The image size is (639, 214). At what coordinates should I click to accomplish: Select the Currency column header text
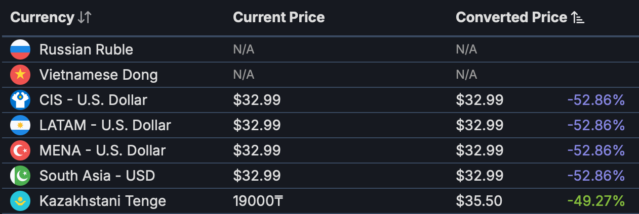click(x=42, y=18)
